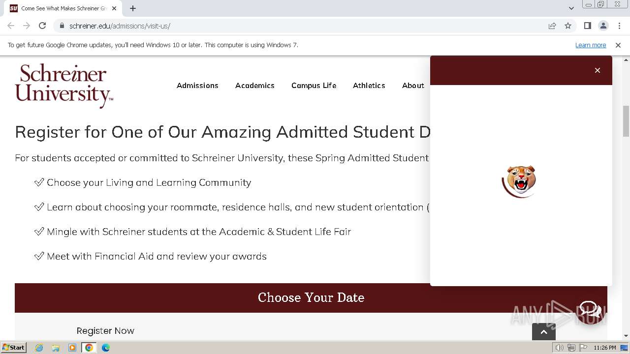The image size is (630, 354).
Task: Open the Chrome side panel icon
Action: 588,26
